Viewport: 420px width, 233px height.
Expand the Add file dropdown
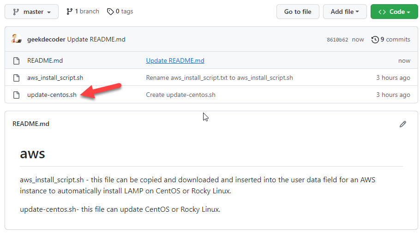pyautogui.click(x=345, y=12)
